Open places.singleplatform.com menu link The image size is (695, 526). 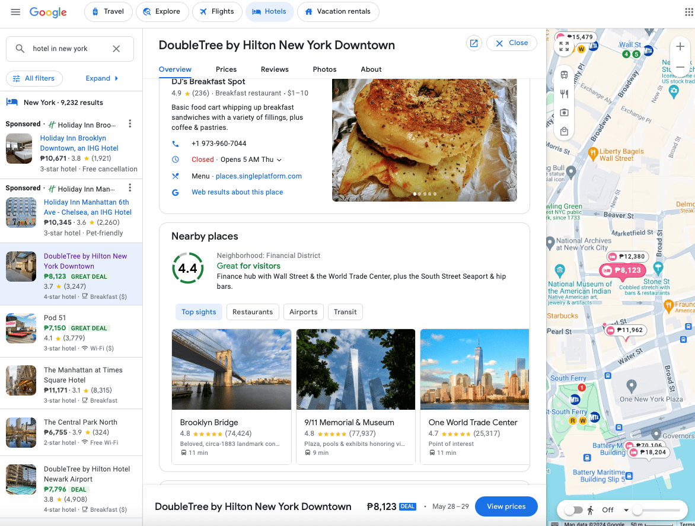pos(259,176)
